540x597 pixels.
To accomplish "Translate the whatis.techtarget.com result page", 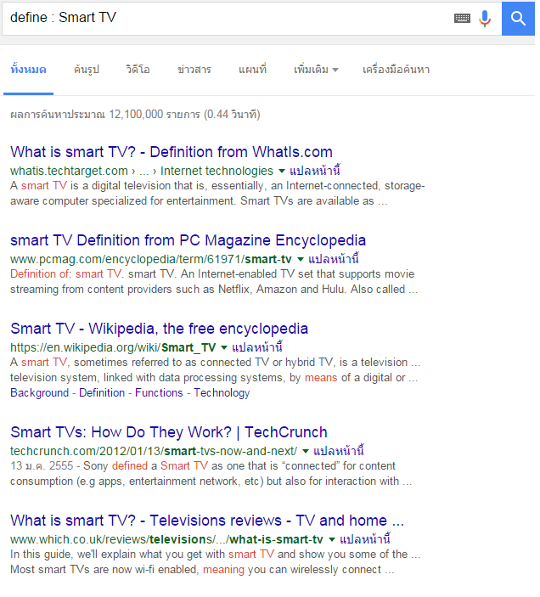I will pos(315,171).
